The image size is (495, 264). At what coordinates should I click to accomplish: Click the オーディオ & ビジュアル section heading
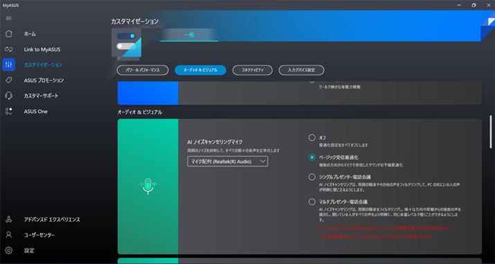[x=140, y=112]
